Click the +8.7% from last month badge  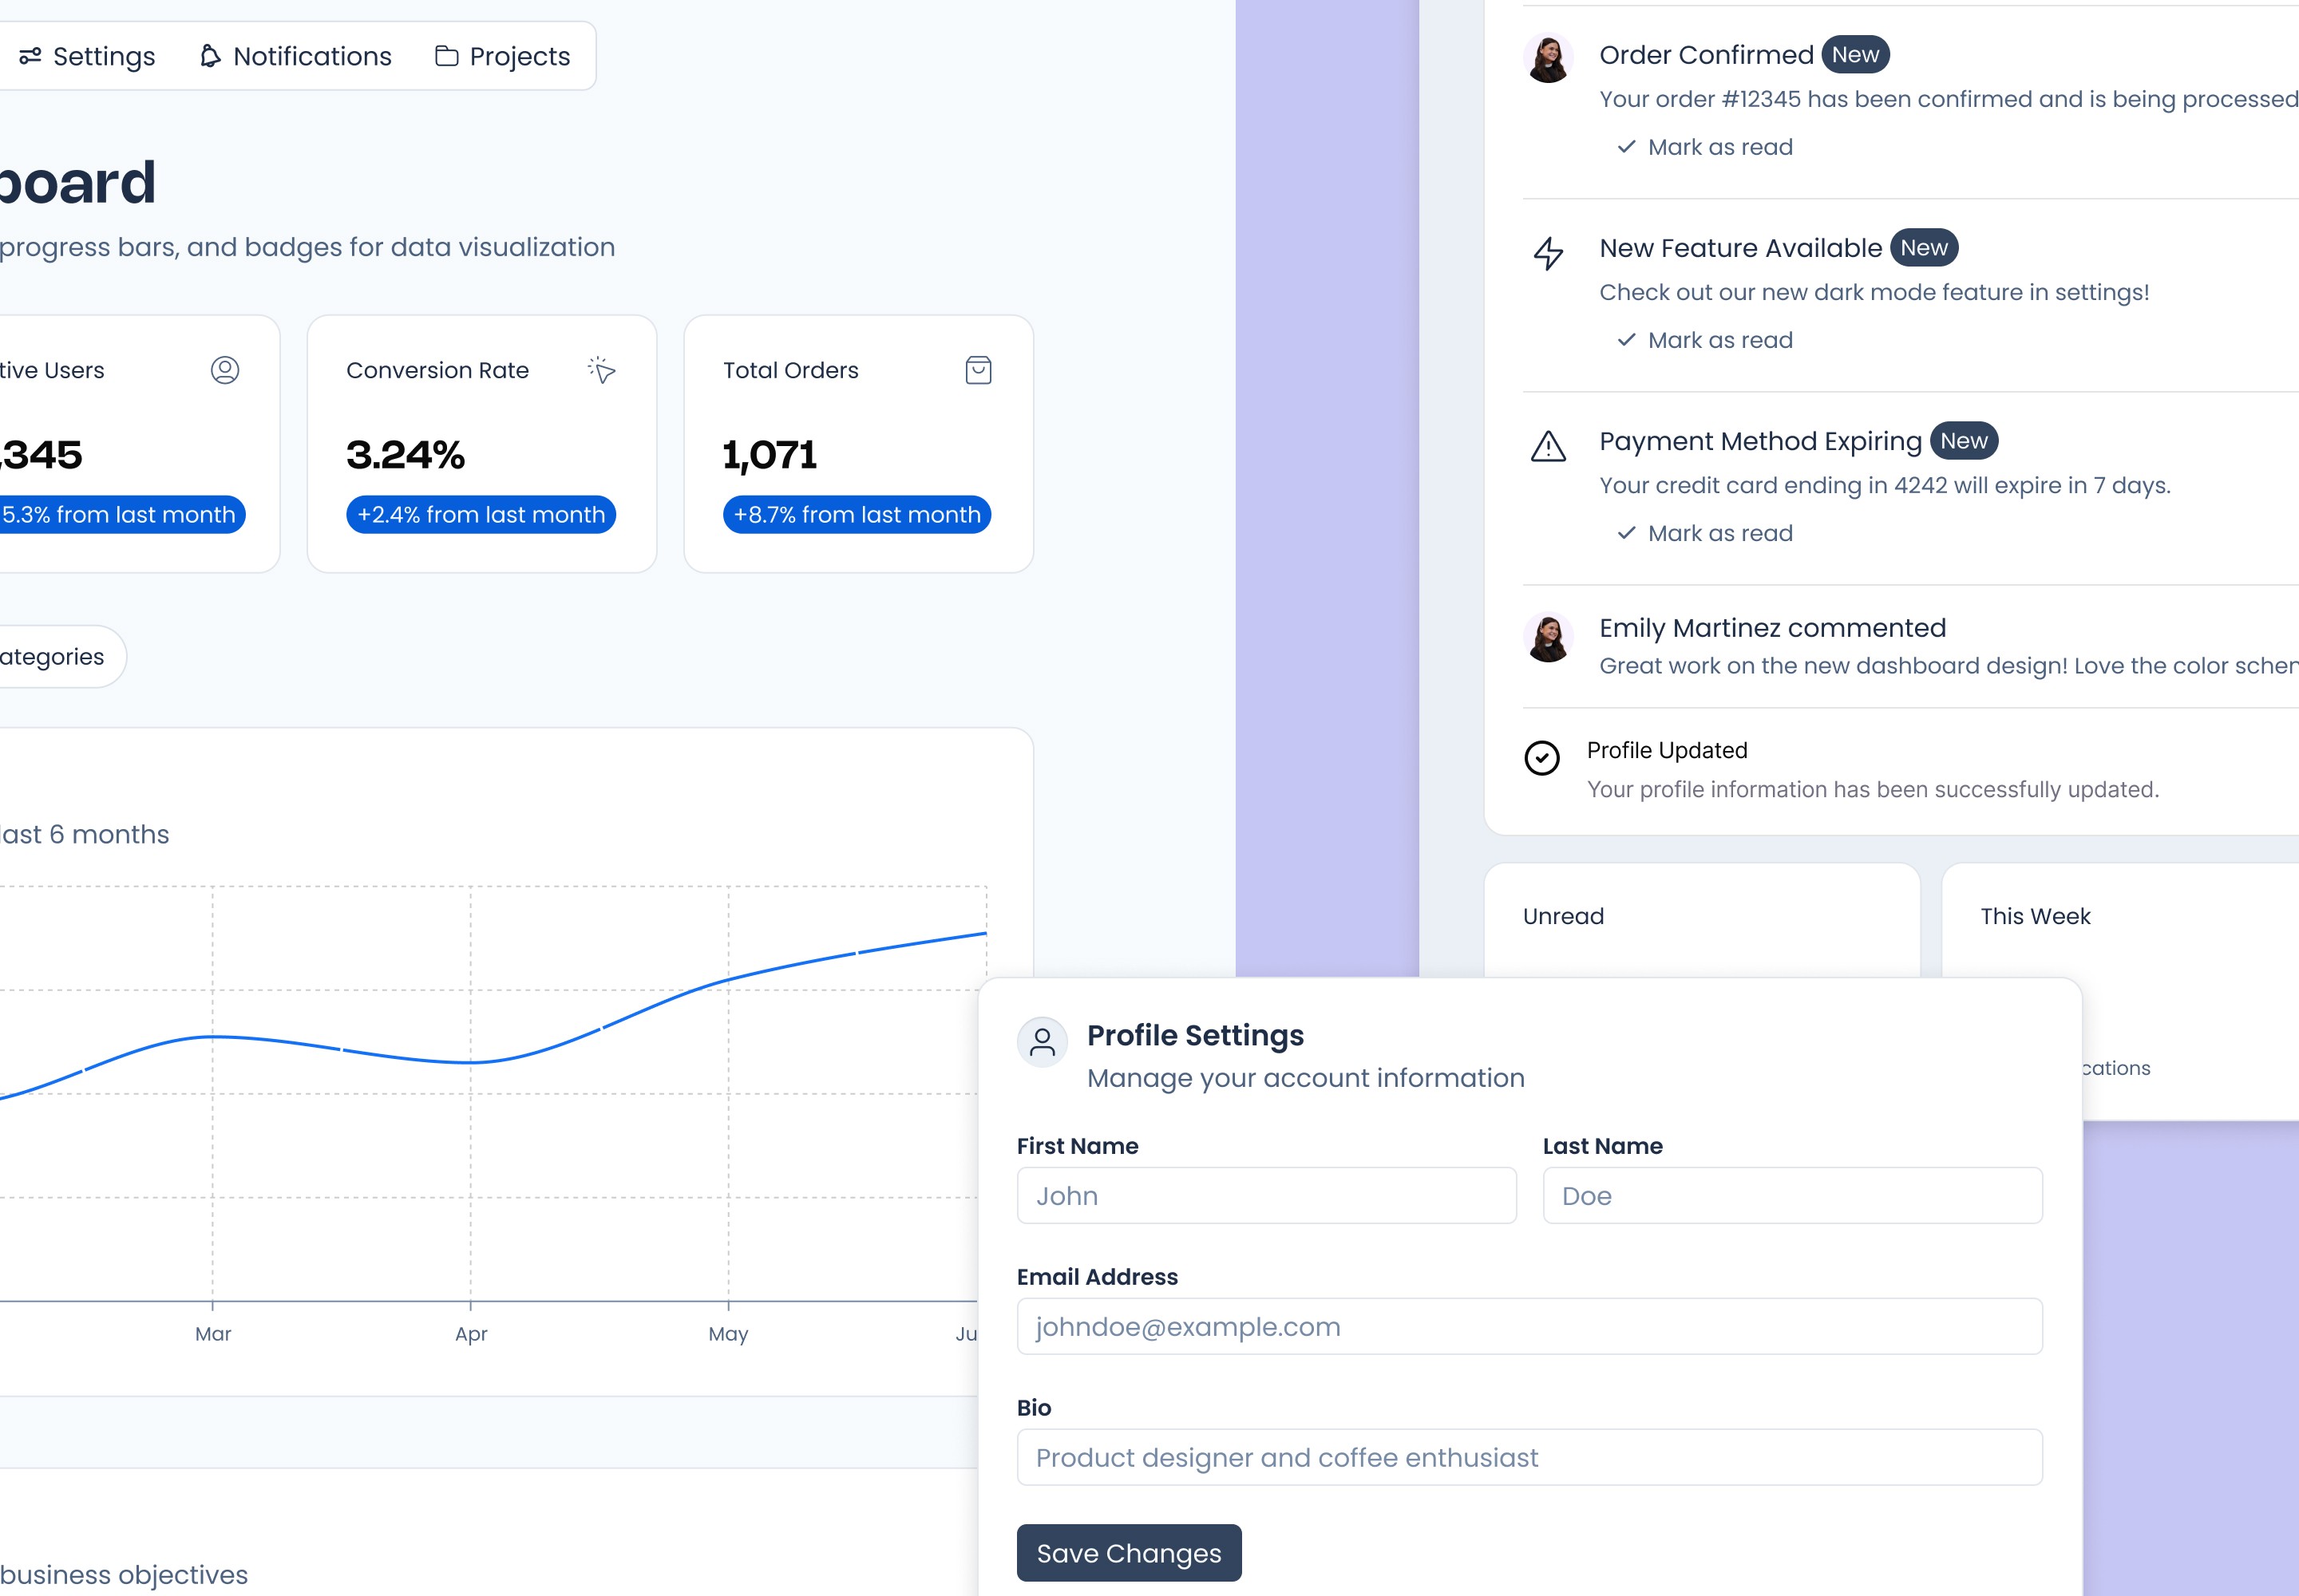(857, 515)
